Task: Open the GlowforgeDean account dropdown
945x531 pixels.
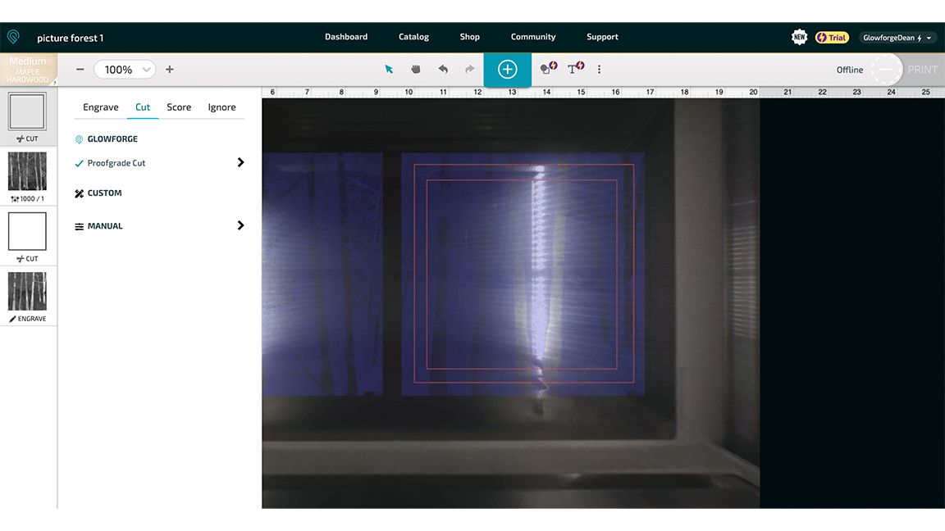Action: tap(897, 38)
